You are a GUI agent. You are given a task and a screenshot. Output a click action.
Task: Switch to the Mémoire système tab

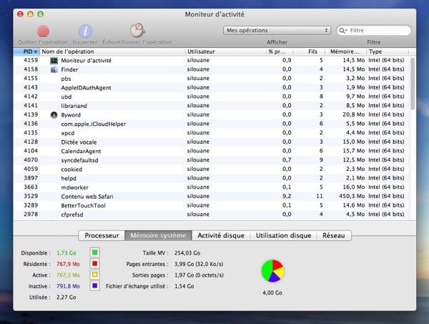point(158,235)
